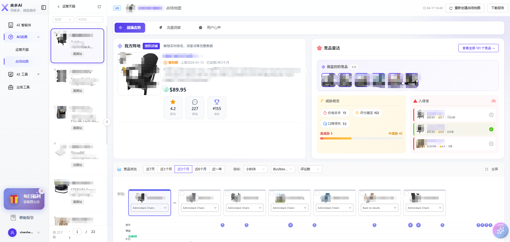Open the AI assistant floating button
The image size is (510, 242).
click(500, 230)
